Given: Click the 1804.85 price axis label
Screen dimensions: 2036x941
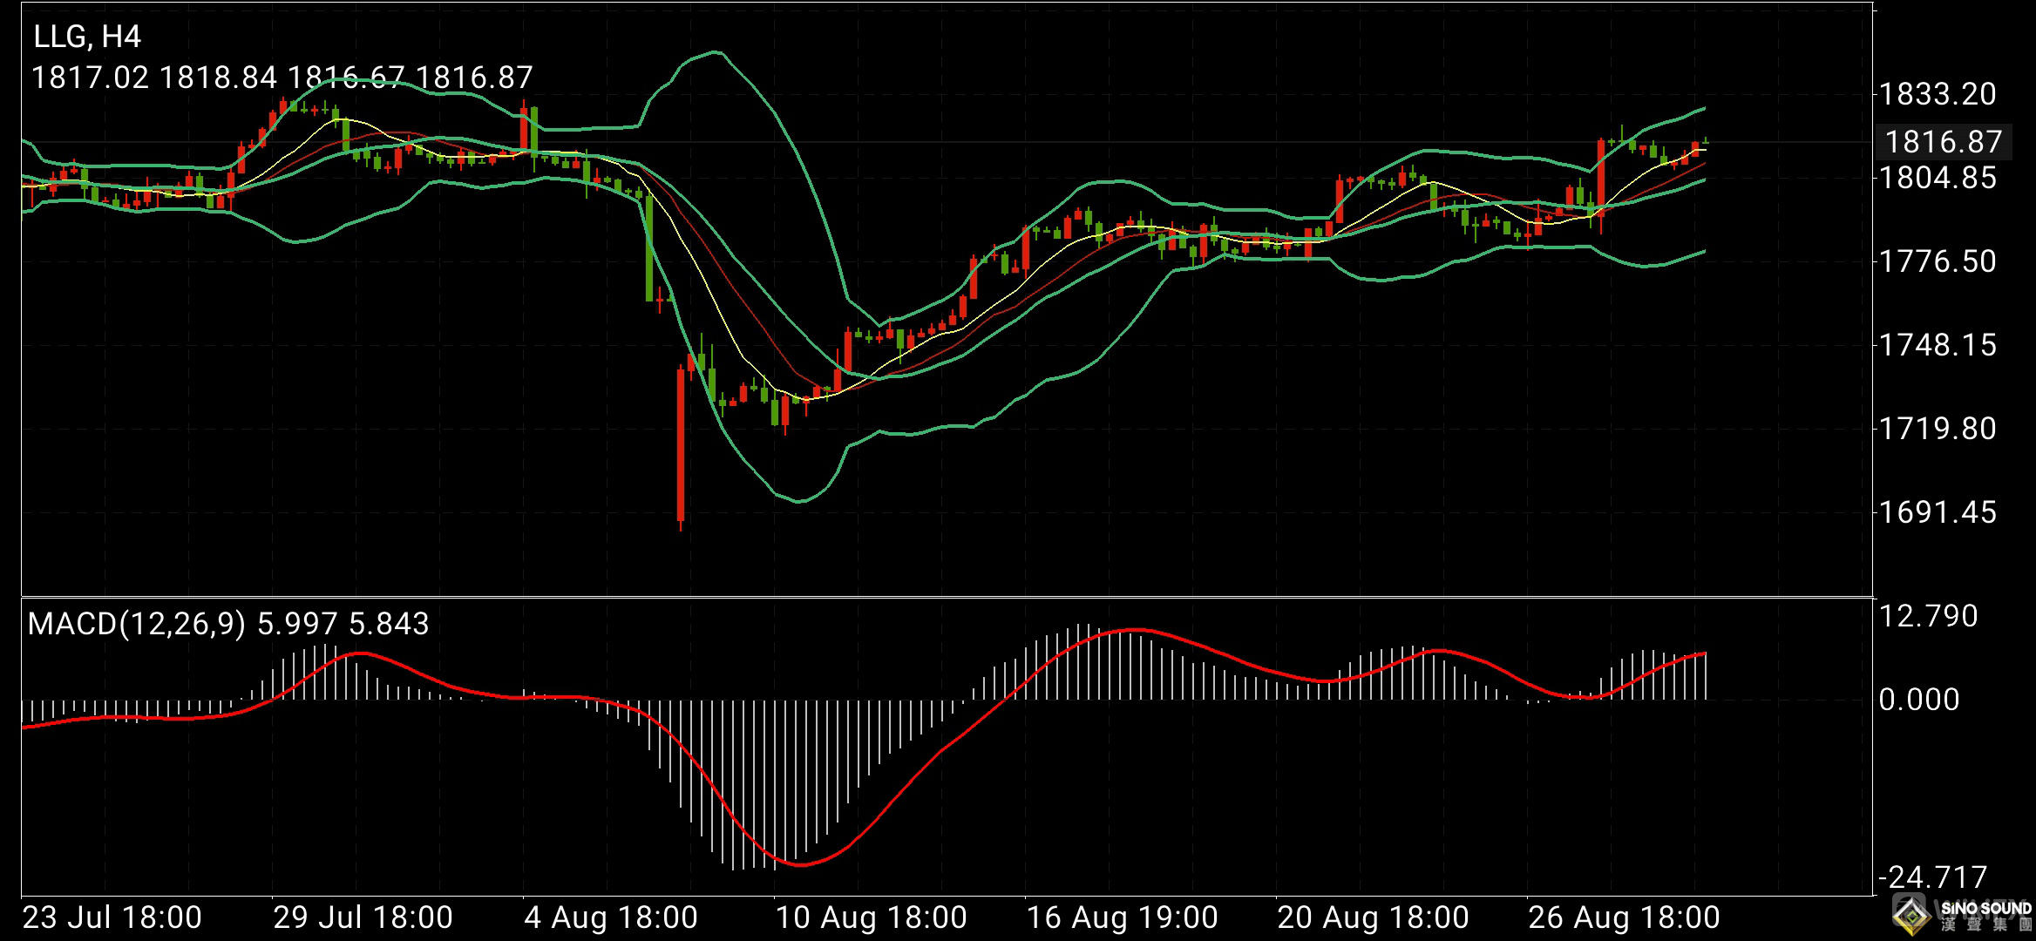Looking at the screenshot, I should point(1937,178).
